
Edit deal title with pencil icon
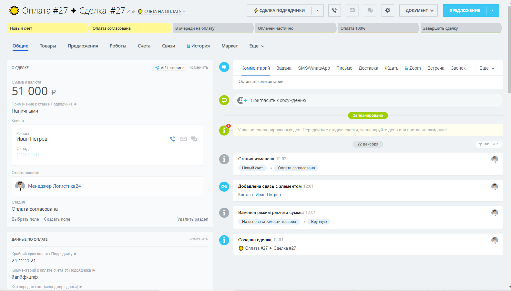click(x=128, y=11)
